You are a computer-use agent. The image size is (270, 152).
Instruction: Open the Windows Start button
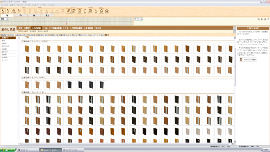(8, 150)
